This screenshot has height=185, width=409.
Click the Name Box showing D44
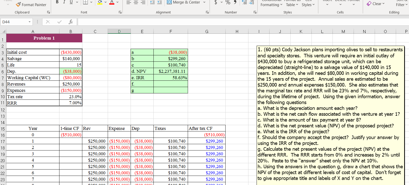pyautogui.click(x=14, y=22)
